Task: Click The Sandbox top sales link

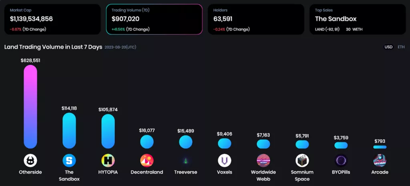Action: click(336, 19)
